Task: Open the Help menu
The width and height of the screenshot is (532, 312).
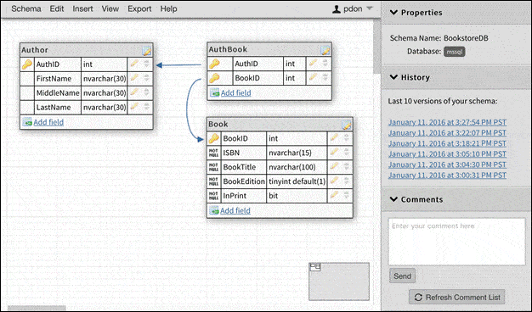Action: (x=168, y=8)
